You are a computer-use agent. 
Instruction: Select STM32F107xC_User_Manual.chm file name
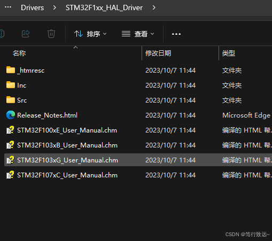(67, 175)
